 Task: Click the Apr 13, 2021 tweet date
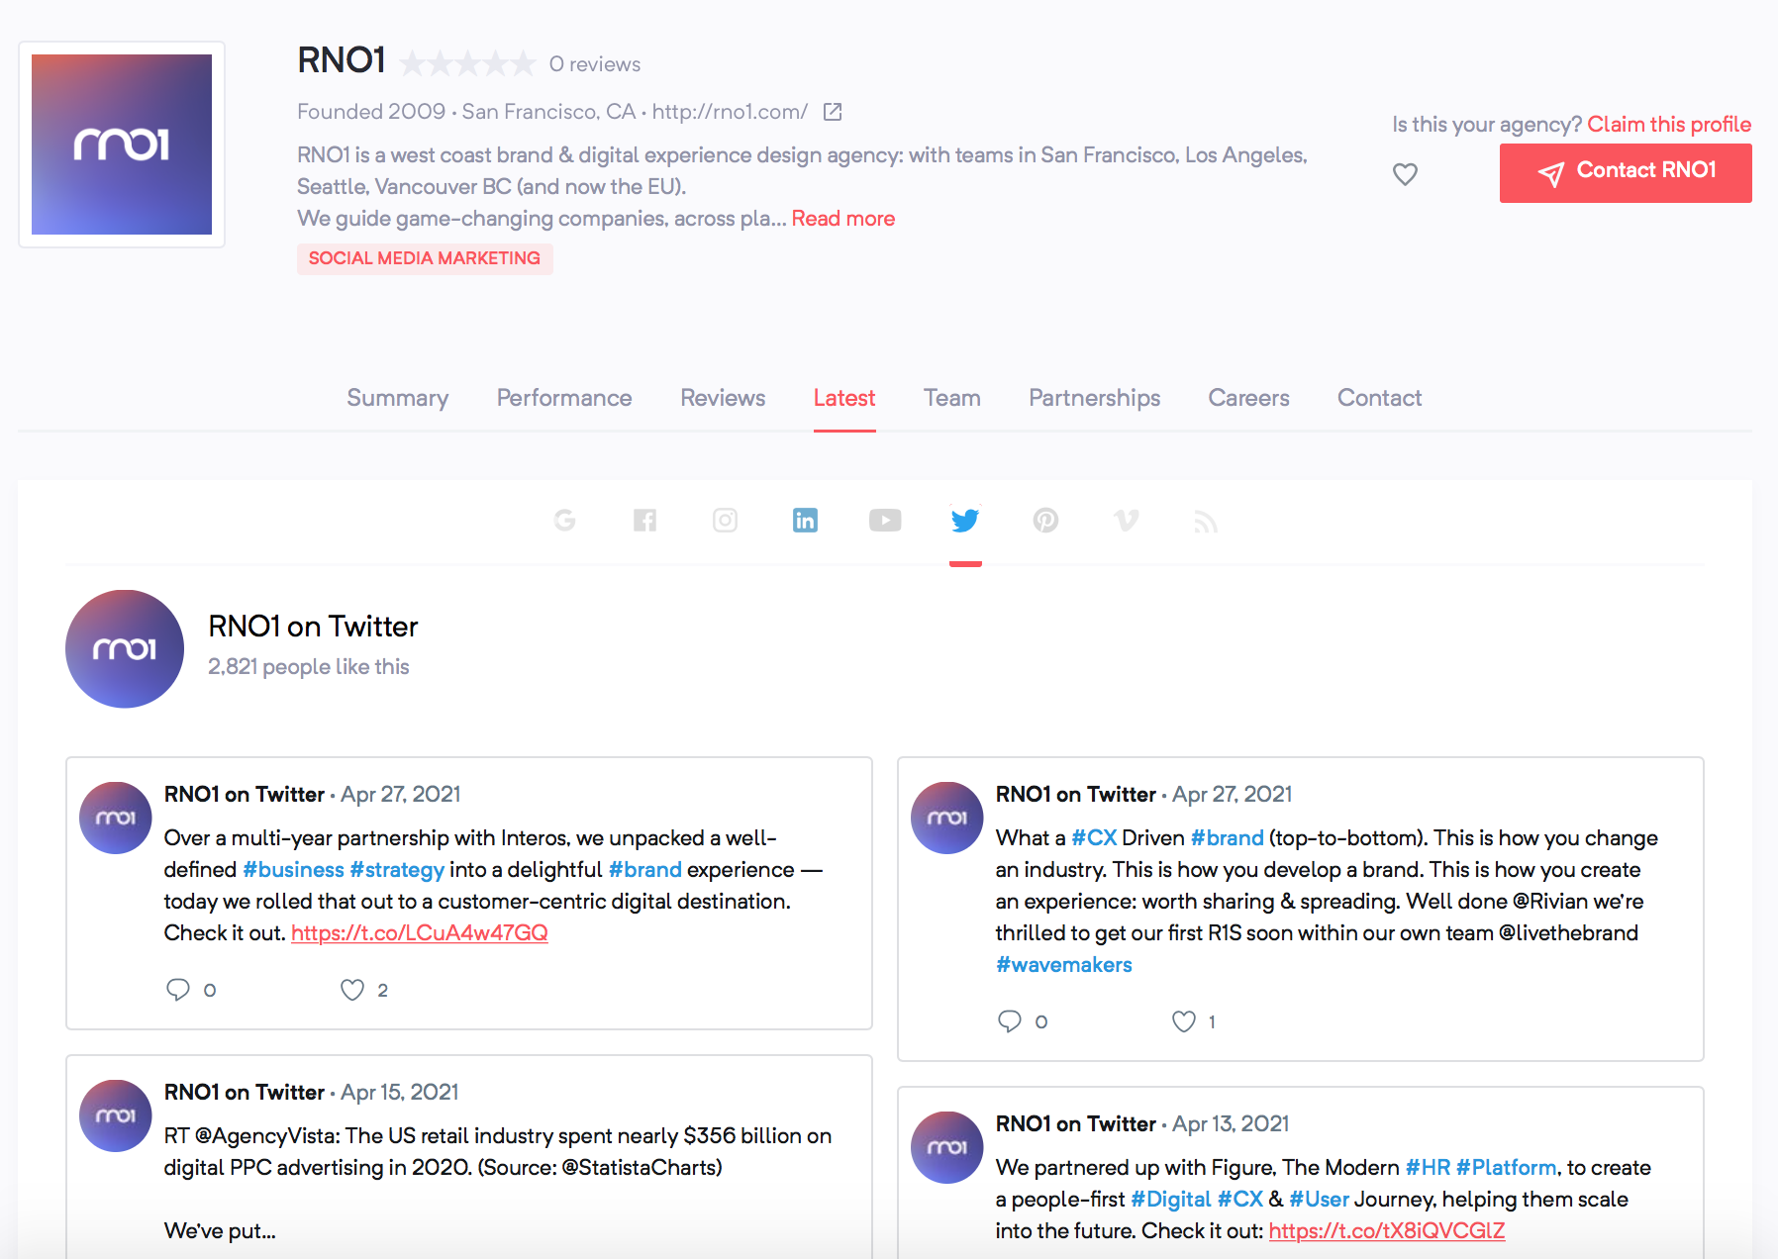coord(1231,1124)
